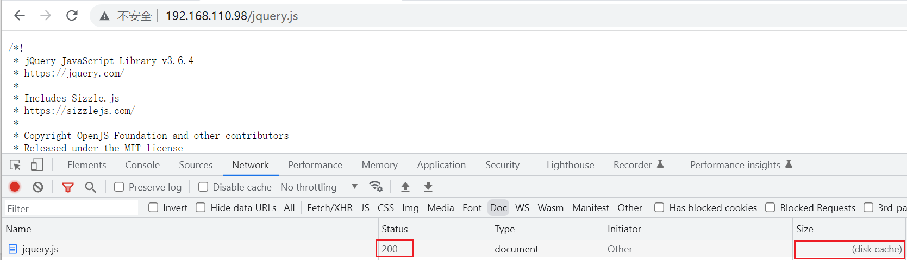Viewport: 907px width, 260px height.
Task: Filter requests by Fetch/XHR type
Action: click(329, 208)
